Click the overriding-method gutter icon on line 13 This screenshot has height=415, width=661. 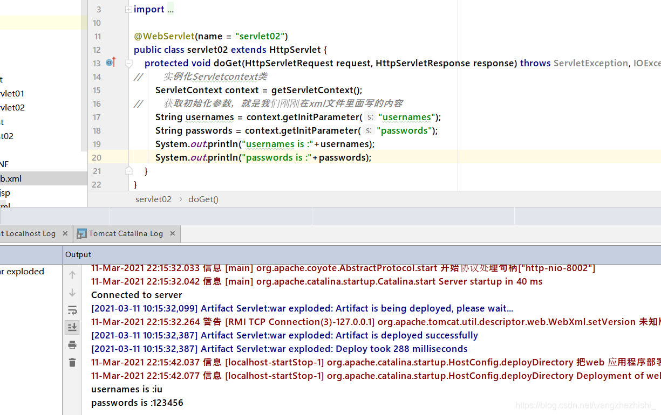111,62
